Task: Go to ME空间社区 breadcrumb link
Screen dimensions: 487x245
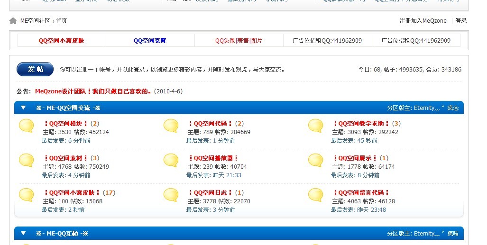Action: [35, 21]
